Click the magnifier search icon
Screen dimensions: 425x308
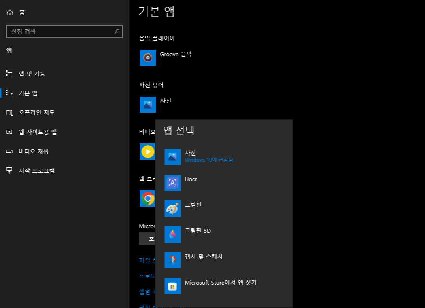pyautogui.click(x=117, y=32)
